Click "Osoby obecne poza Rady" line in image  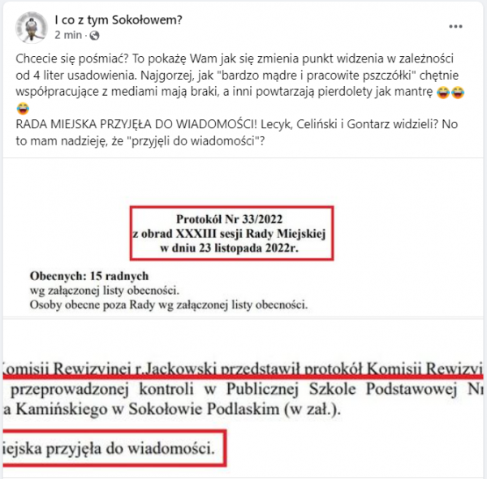pyautogui.click(x=93, y=304)
